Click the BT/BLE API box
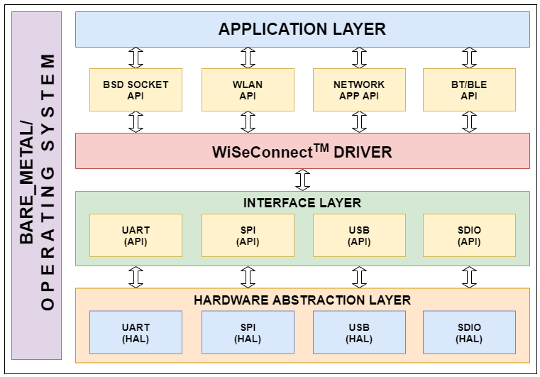 click(469, 90)
